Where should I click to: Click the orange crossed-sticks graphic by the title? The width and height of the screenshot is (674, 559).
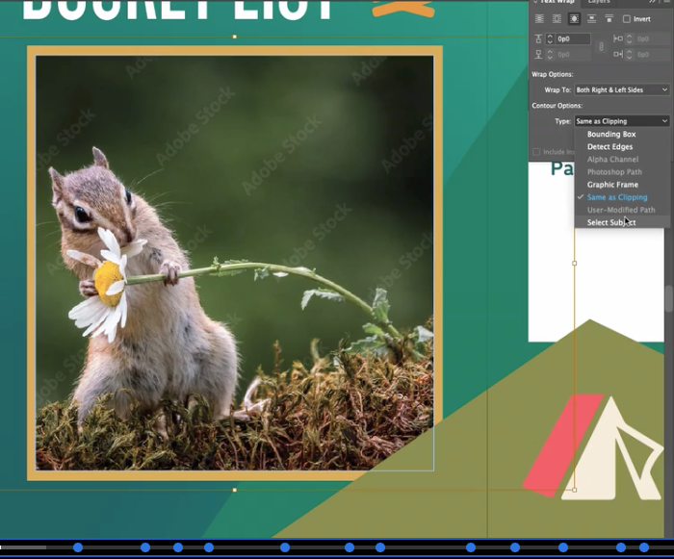(403, 9)
